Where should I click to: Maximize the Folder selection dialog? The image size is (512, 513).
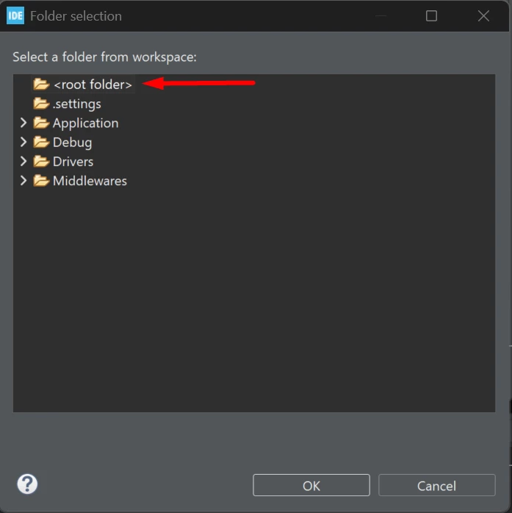coord(431,15)
